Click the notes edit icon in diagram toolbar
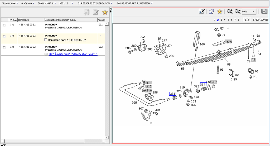270x146 pixels. 202,11
